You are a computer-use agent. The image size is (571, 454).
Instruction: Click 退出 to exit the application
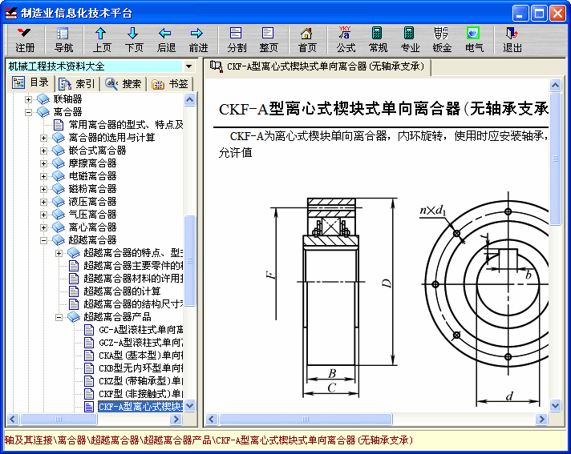click(512, 39)
